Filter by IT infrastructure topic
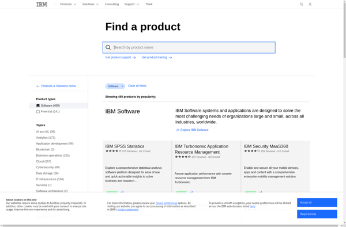The width and height of the screenshot is (346, 227). pos(50,179)
